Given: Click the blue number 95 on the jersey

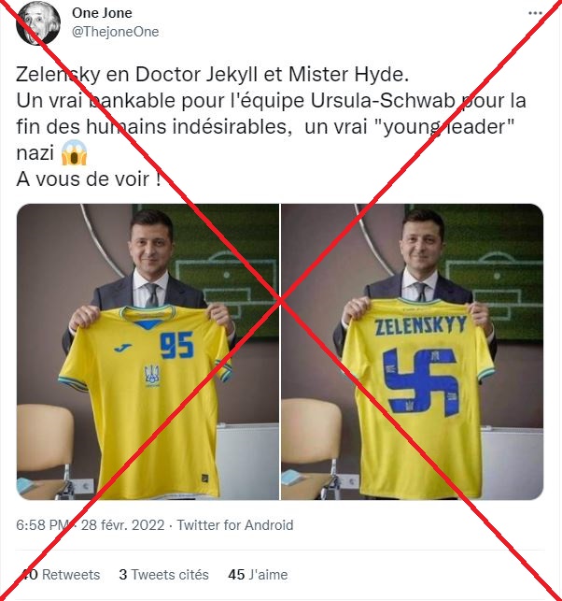Looking at the screenshot, I should tap(176, 347).
